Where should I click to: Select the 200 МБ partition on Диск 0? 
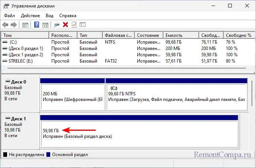pyautogui.click(x=72, y=94)
